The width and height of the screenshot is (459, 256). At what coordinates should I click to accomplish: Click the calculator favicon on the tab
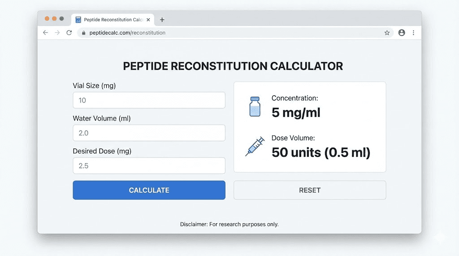click(78, 20)
